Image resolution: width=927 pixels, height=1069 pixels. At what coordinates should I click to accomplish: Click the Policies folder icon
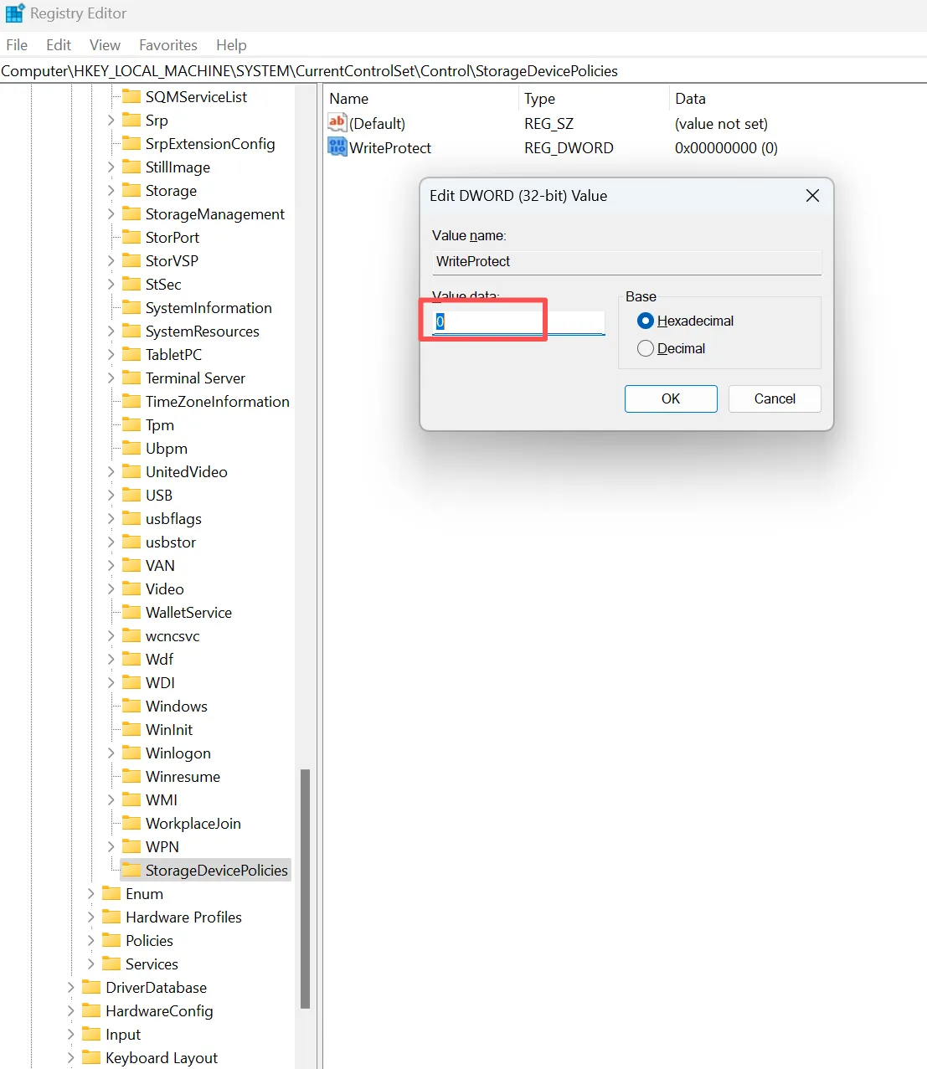click(x=111, y=940)
